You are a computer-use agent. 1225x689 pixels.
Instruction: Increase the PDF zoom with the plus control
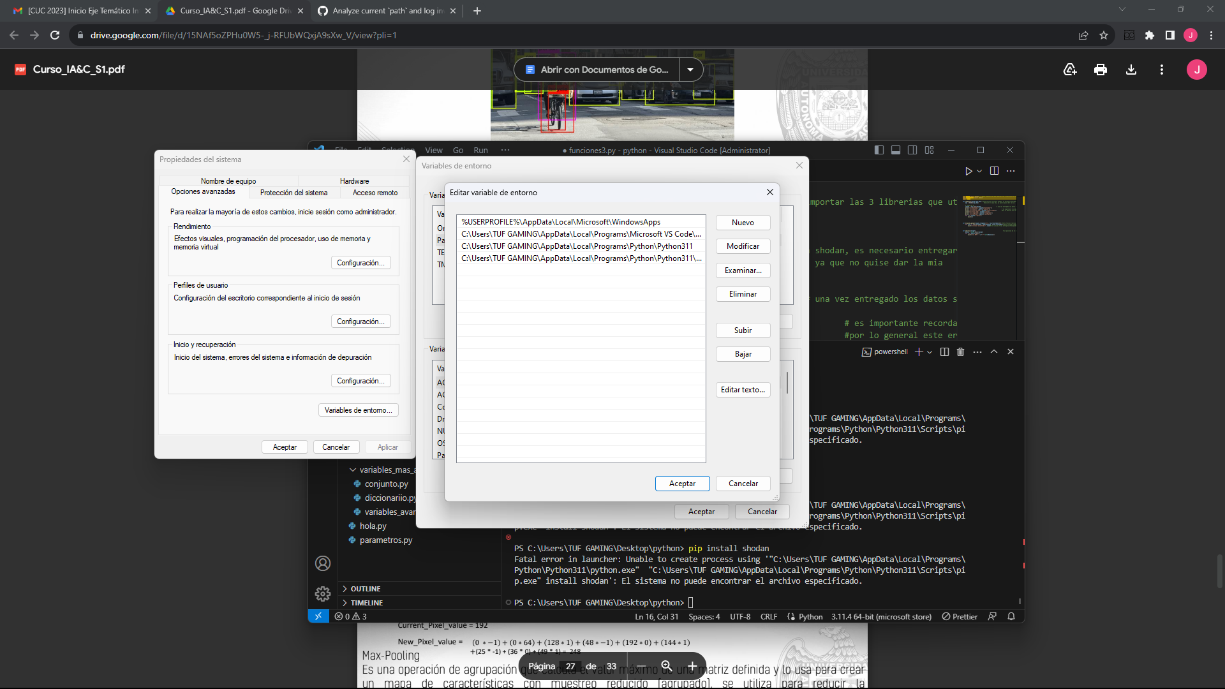point(692,665)
